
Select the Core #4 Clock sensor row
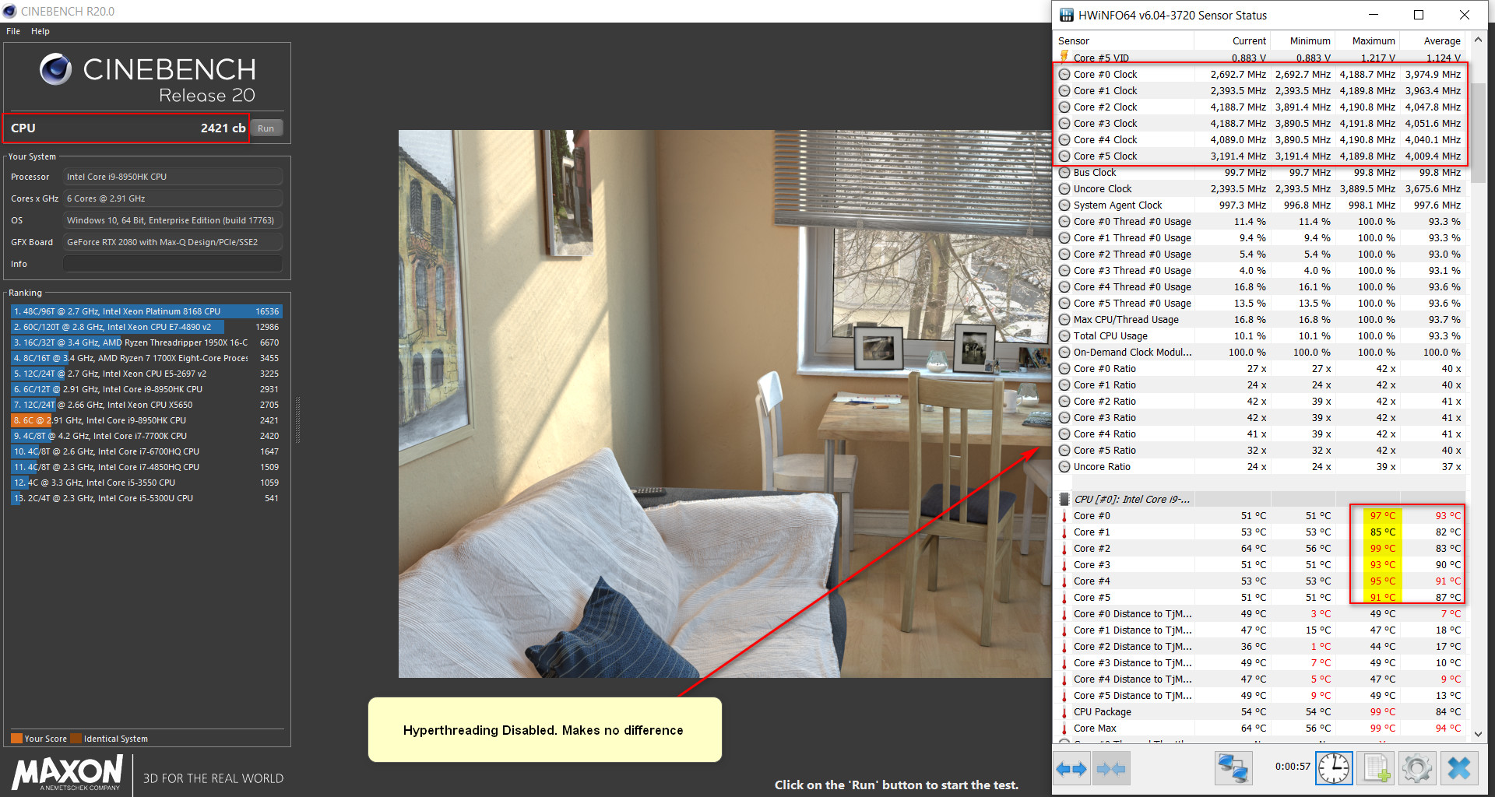[1260, 140]
